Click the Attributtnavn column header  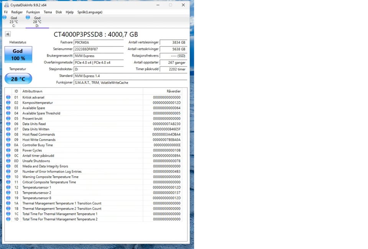[82, 91]
